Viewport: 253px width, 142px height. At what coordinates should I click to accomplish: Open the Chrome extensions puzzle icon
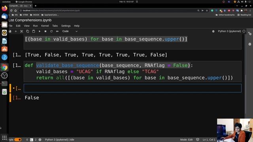242,11
